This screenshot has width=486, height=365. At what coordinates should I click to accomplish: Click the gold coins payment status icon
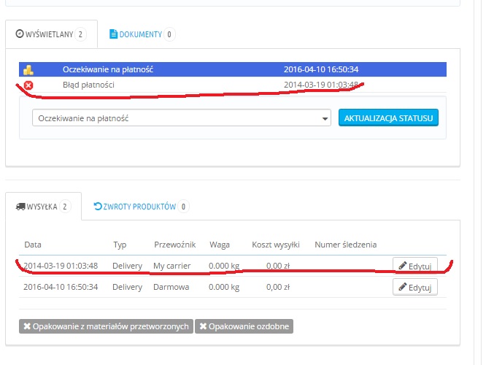28,70
